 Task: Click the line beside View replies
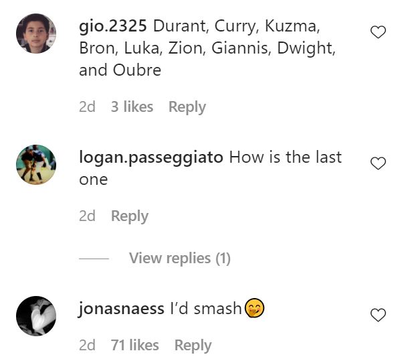(x=94, y=259)
